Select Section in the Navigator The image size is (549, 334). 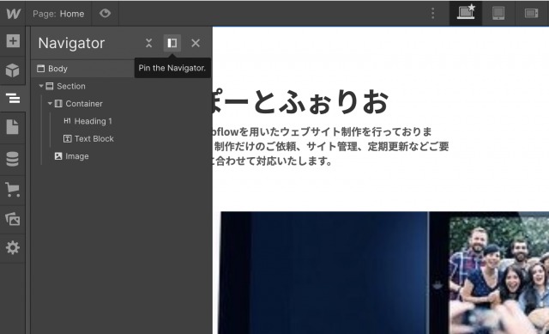pos(71,86)
